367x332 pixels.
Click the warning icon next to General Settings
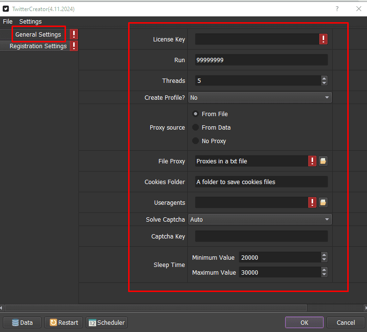[74, 34]
